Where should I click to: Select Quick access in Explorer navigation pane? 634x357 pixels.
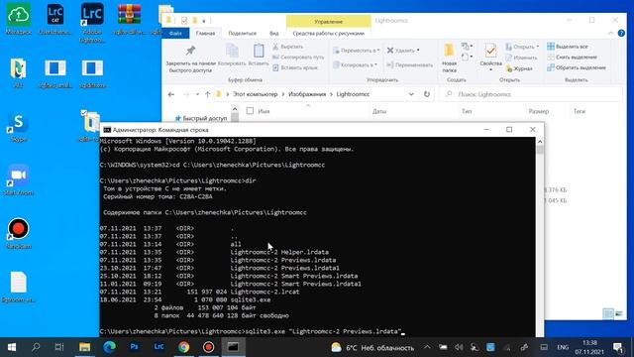click(x=201, y=119)
